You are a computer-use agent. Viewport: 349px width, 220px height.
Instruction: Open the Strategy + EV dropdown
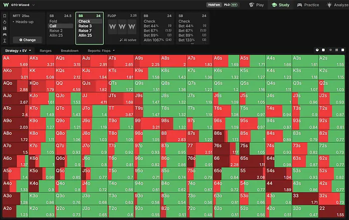tap(18, 51)
